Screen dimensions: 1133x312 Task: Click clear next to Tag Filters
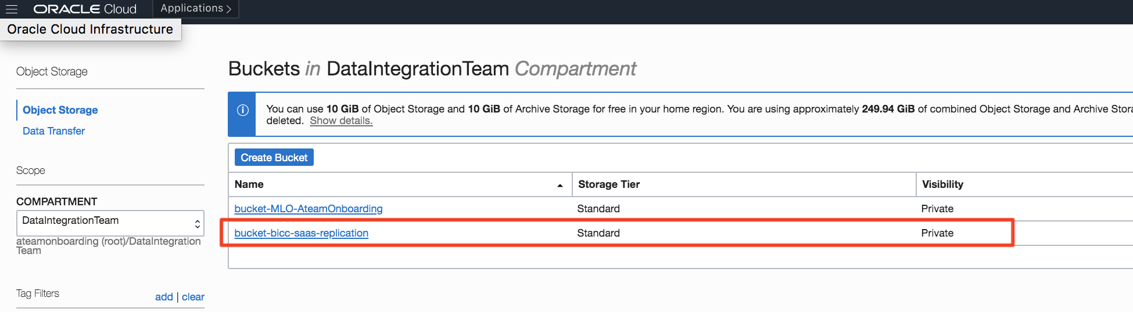(x=193, y=297)
